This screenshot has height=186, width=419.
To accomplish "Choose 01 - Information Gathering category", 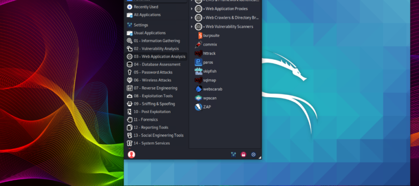I will (156, 41).
